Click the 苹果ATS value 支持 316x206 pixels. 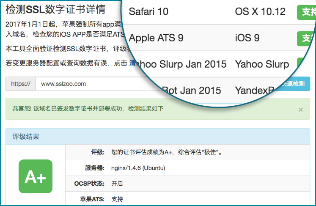(x=117, y=199)
